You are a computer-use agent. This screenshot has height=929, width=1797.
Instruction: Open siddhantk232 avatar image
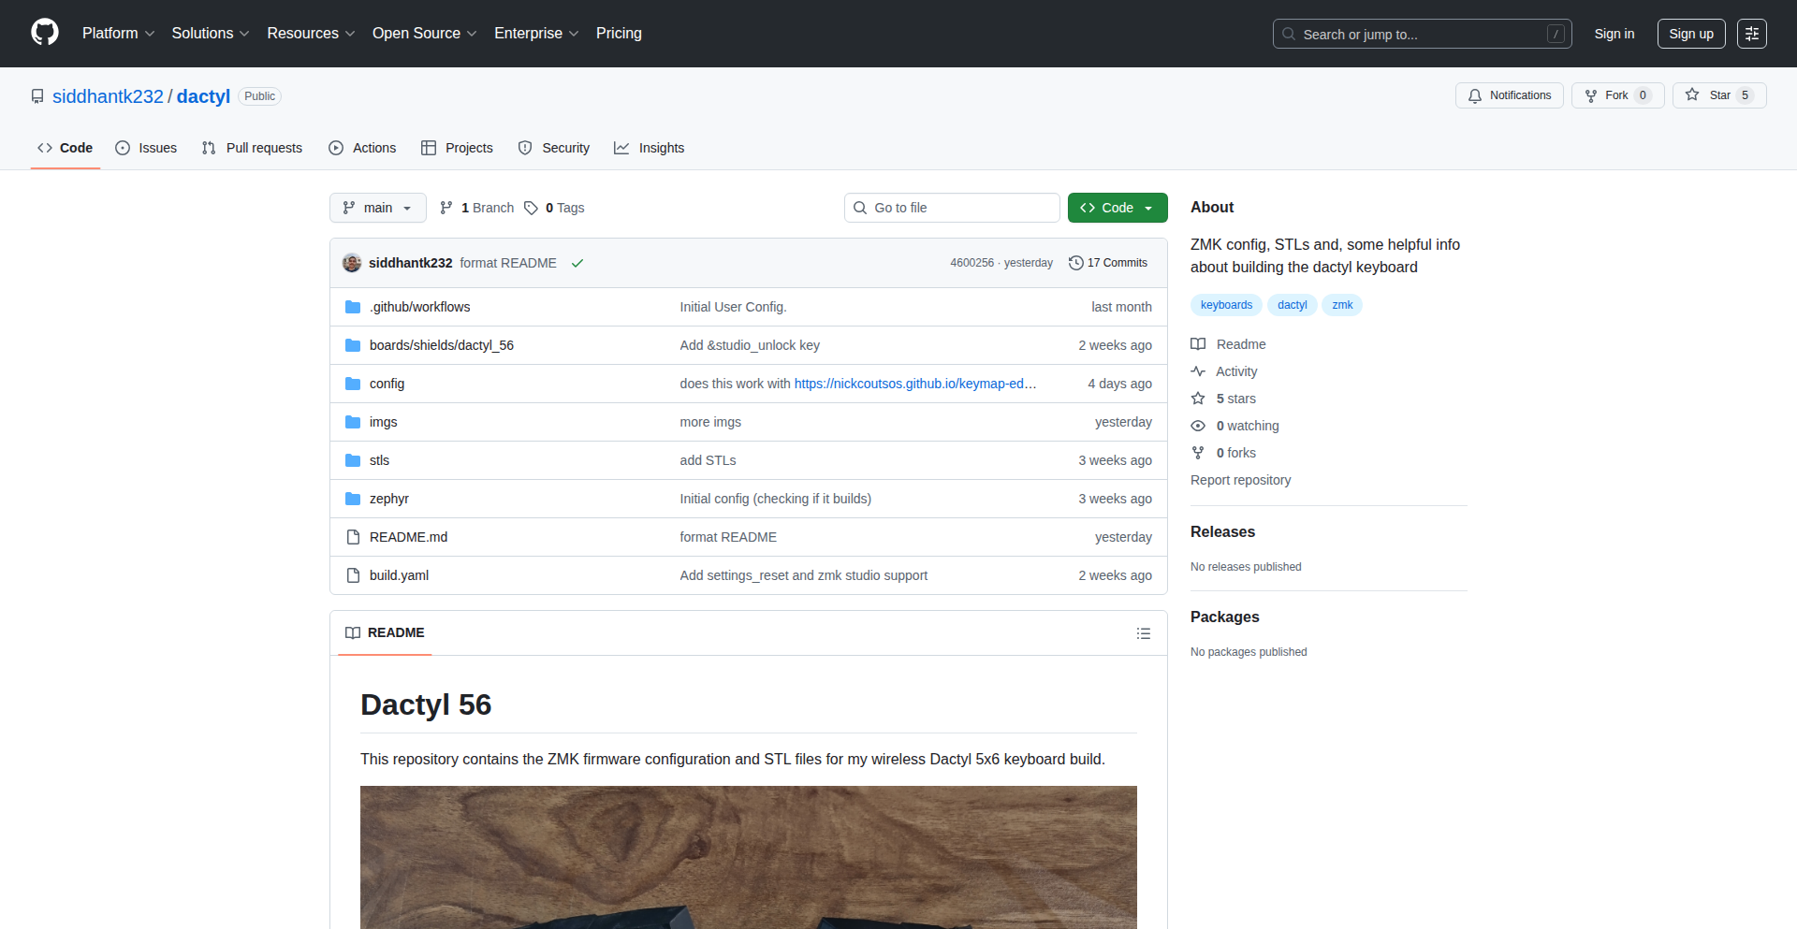[352, 263]
